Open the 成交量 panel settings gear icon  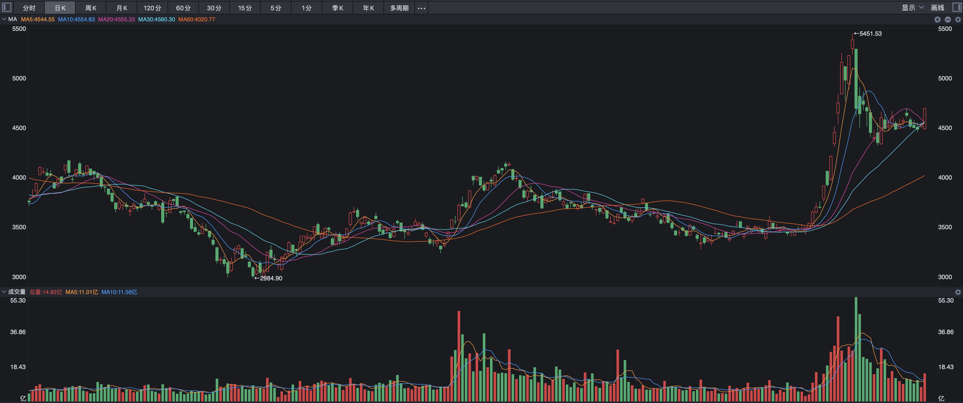click(958, 292)
